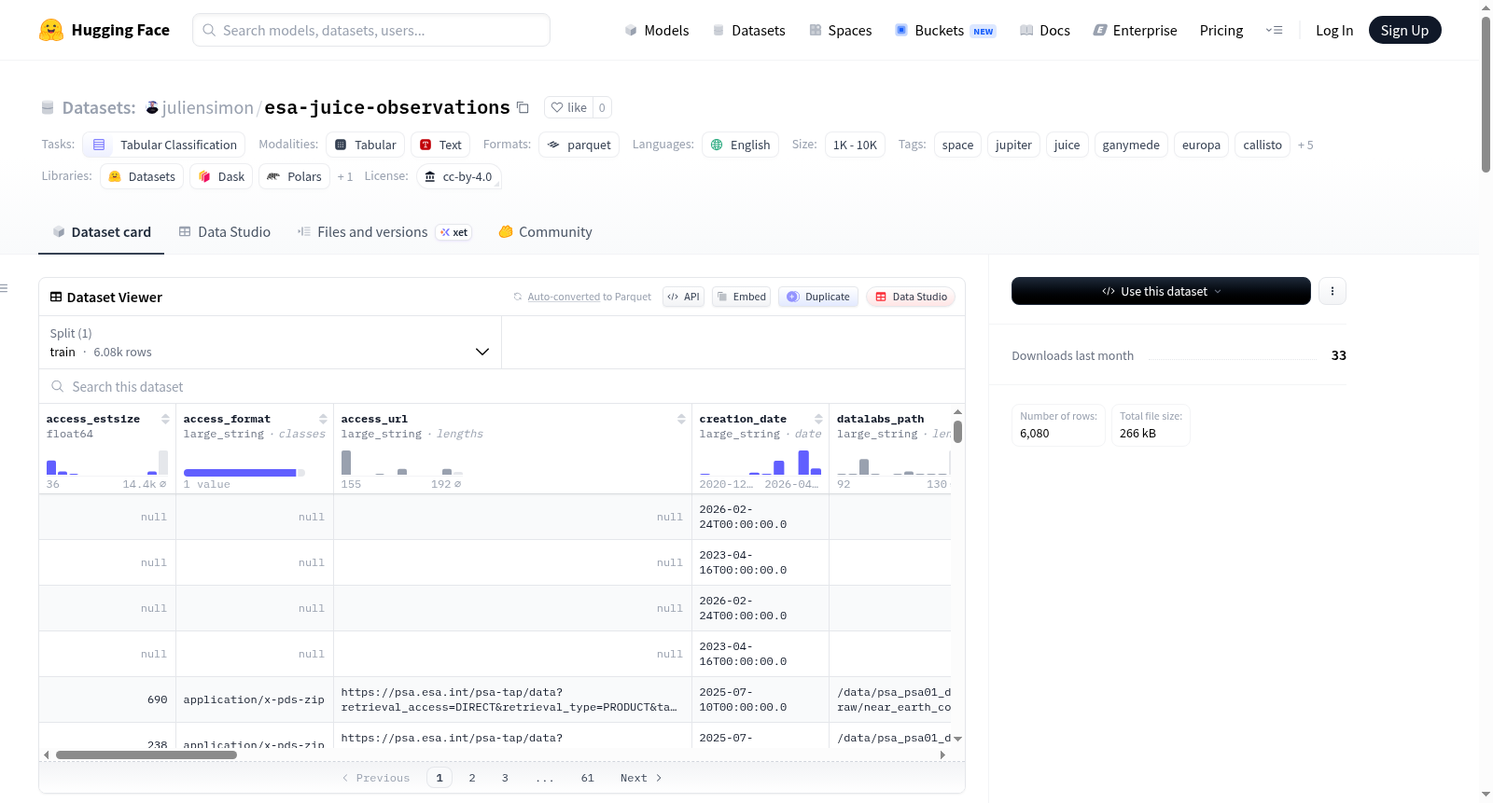
Task: Select the Datasets library tag
Action: pyautogui.click(x=142, y=176)
